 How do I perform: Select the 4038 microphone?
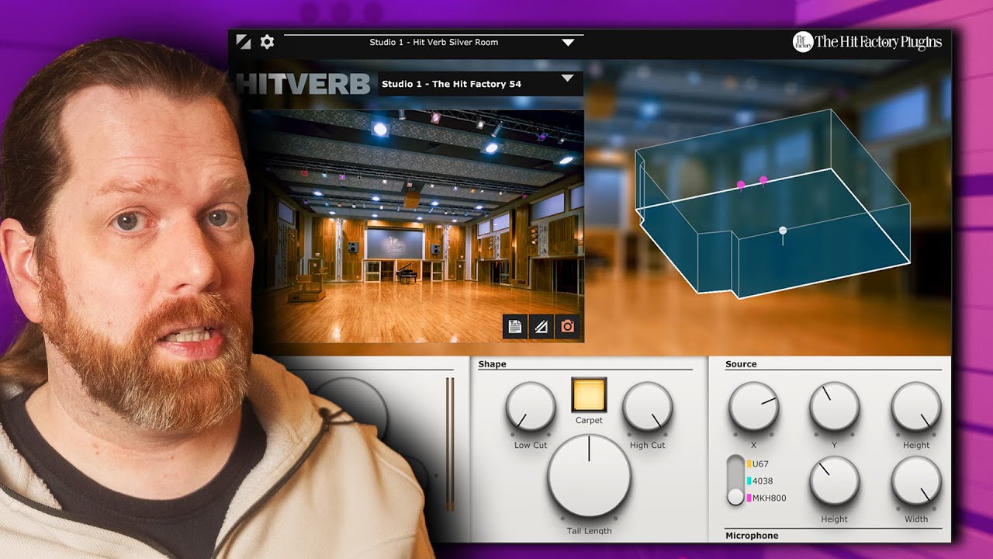click(761, 481)
